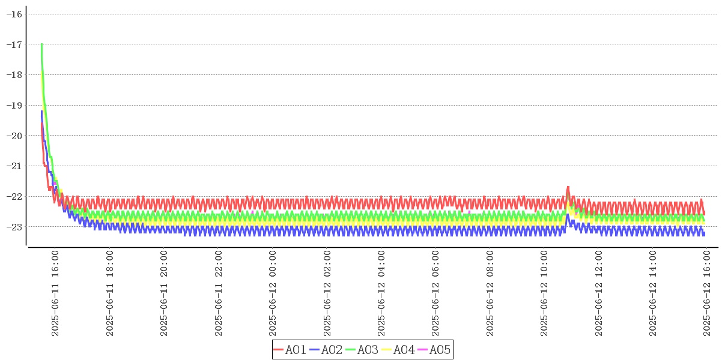Select the 2025-06-12 12:00 x-axis label
This screenshot has width=725, height=360.
[x=599, y=293]
